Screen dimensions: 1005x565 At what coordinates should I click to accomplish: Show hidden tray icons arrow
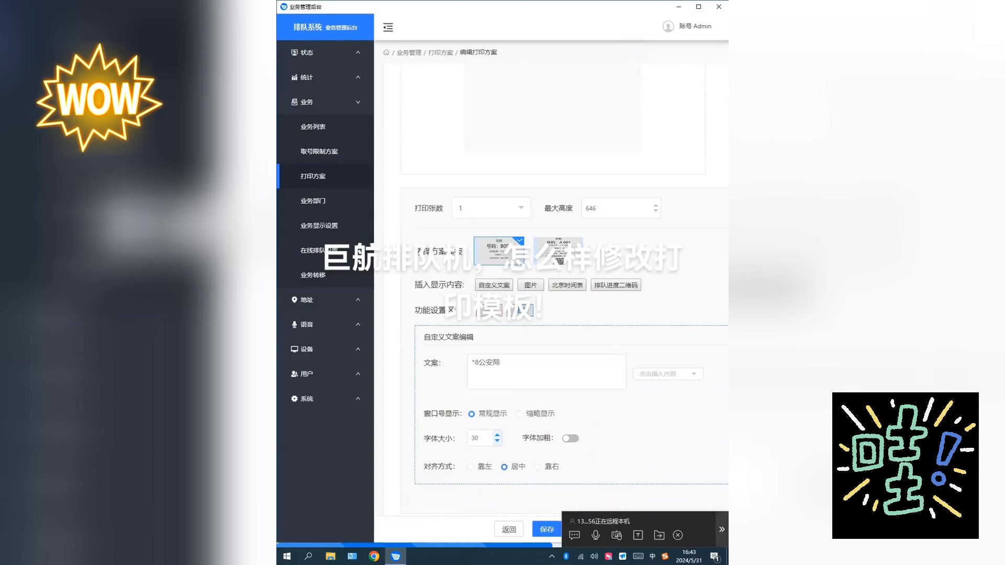click(x=552, y=556)
